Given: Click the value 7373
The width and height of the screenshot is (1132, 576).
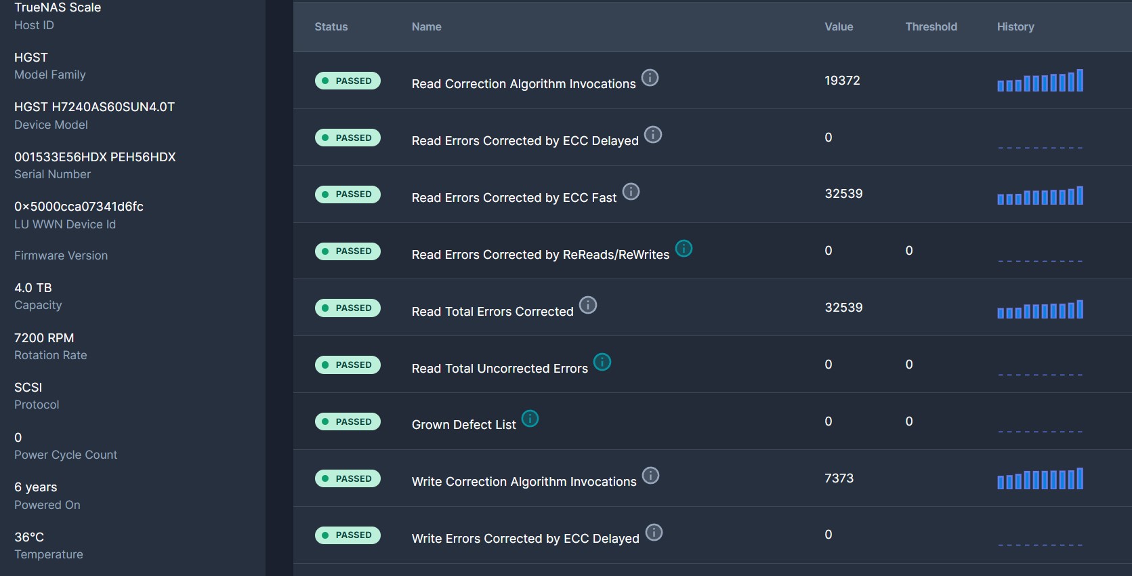Looking at the screenshot, I should 839,478.
